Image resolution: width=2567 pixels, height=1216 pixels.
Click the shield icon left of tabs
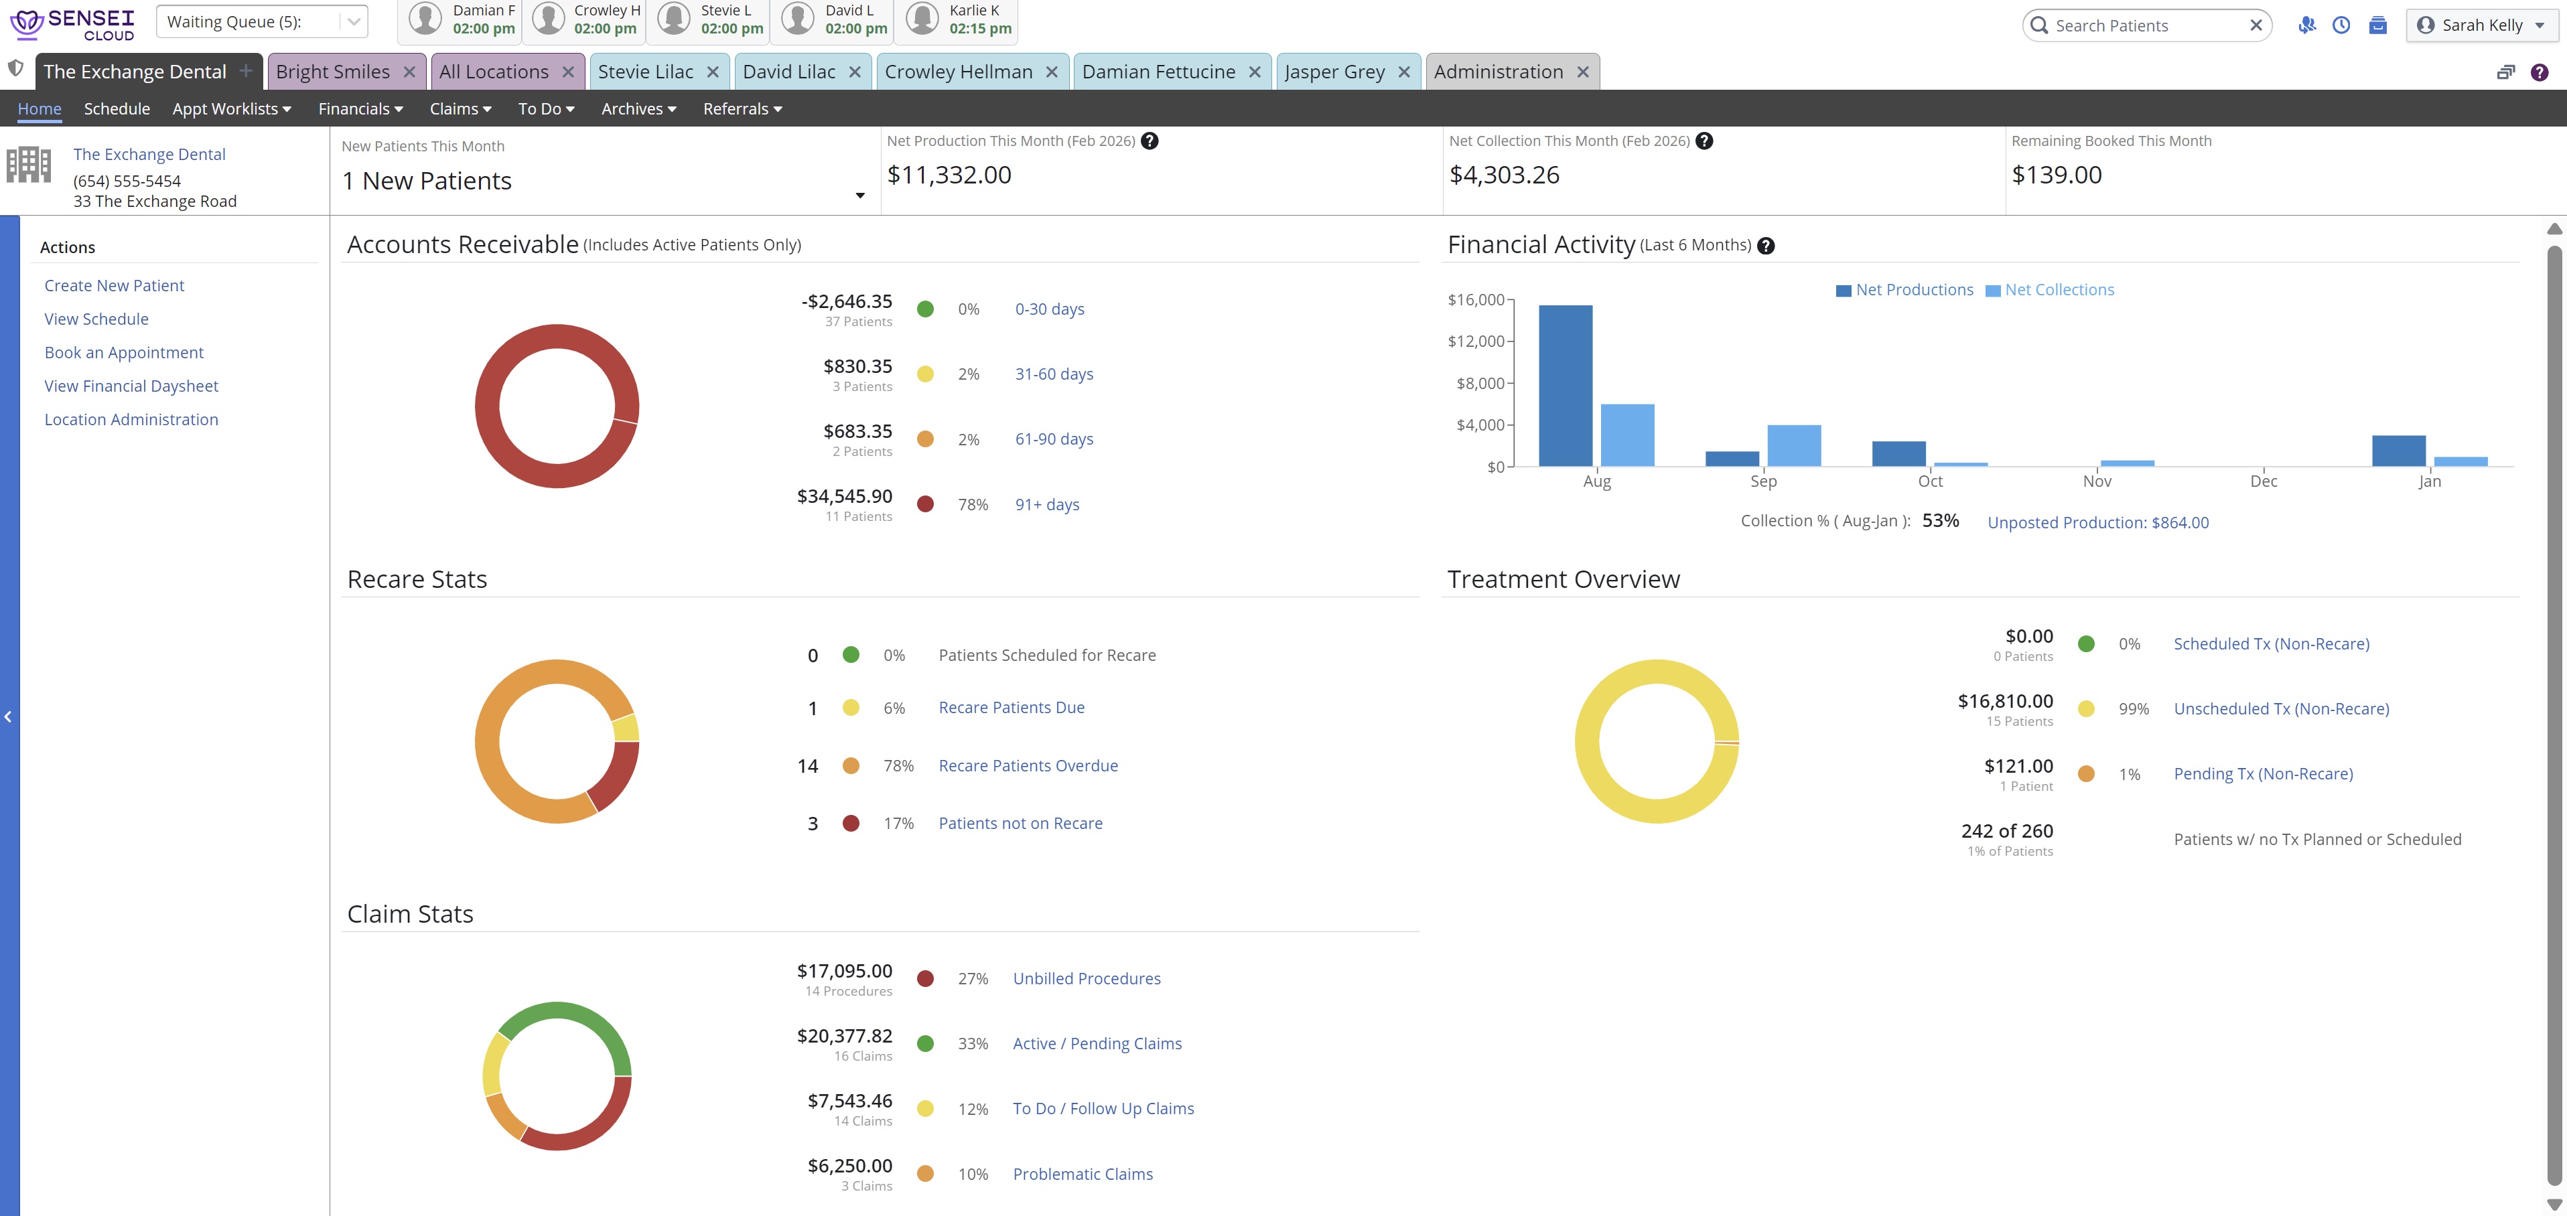click(15, 69)
